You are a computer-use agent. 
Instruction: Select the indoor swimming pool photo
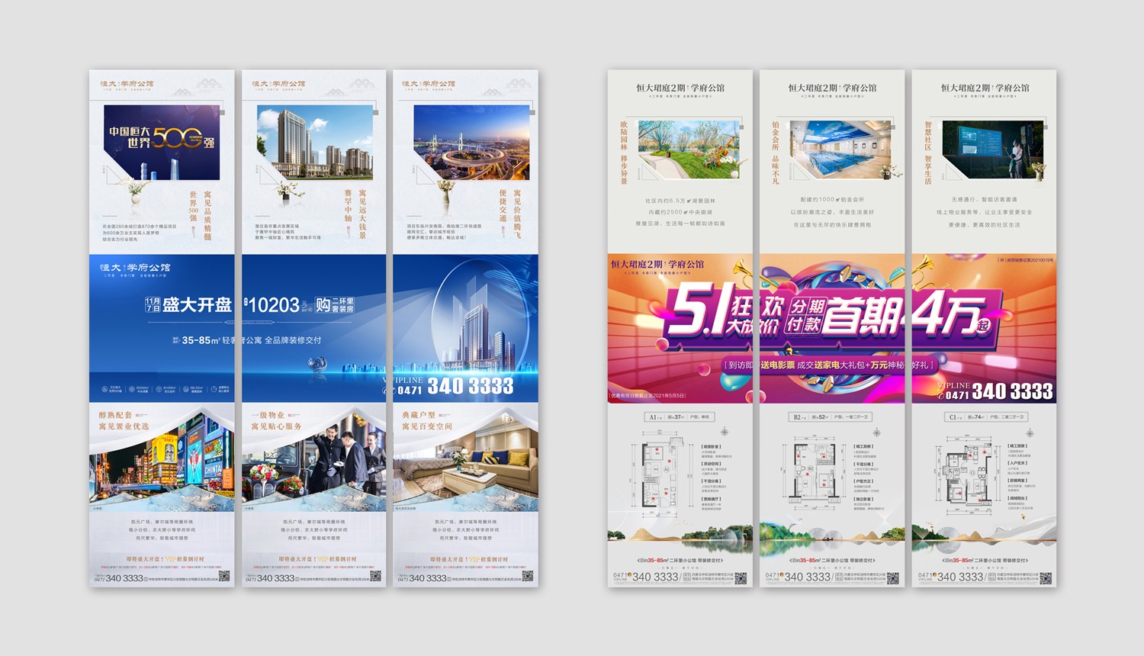(x=839, y=149)
